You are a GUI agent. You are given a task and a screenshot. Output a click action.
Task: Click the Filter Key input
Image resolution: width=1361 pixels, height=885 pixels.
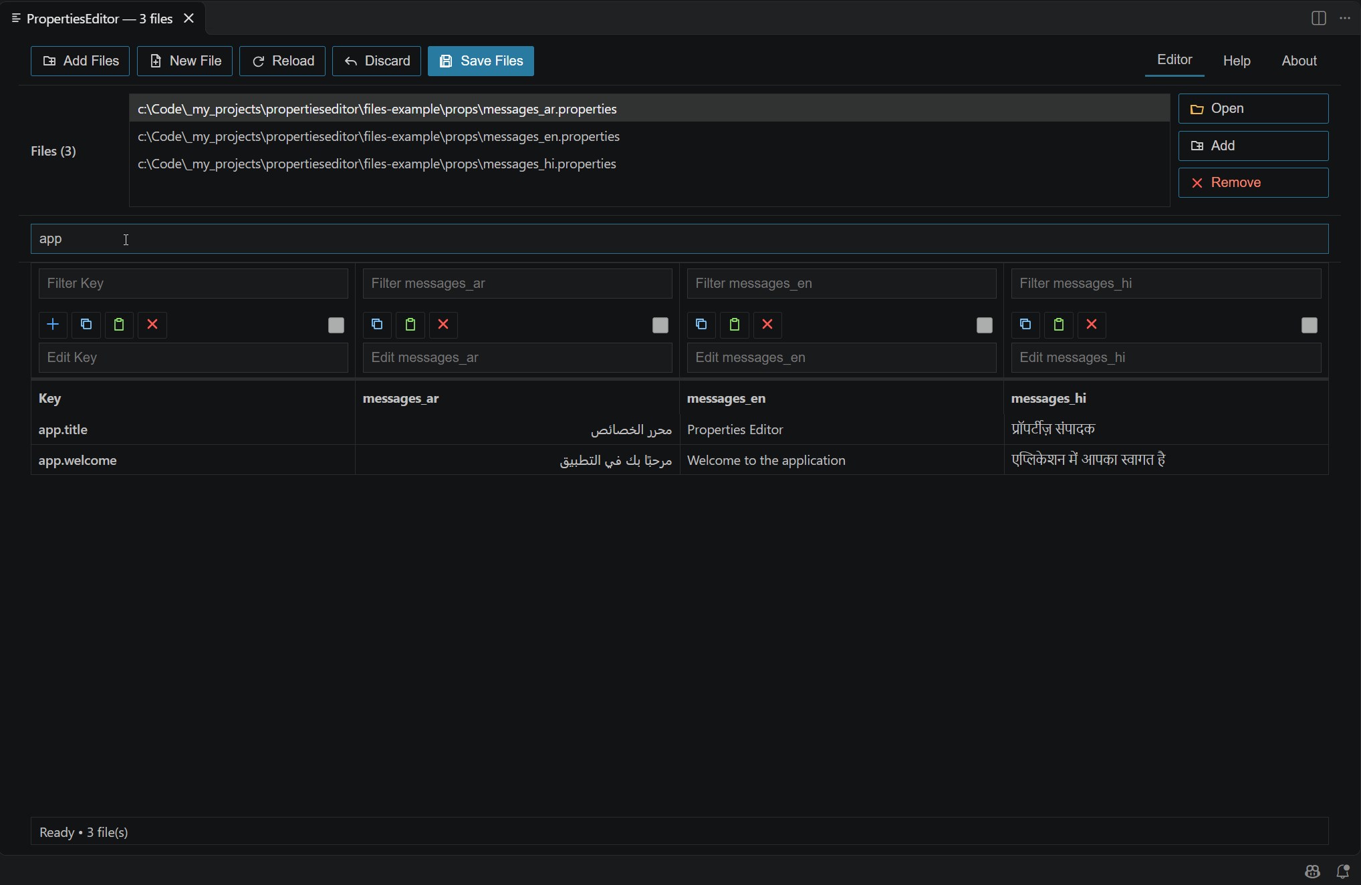point(193,283)
